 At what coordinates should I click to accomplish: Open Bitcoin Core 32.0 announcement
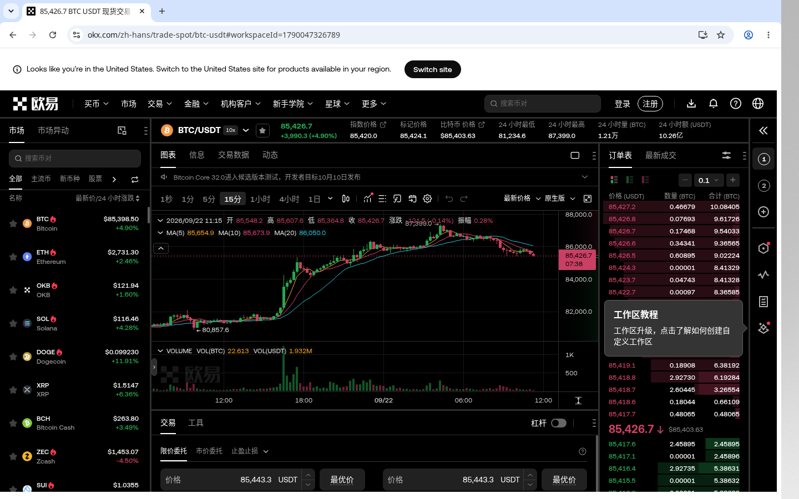click(267, 177)
